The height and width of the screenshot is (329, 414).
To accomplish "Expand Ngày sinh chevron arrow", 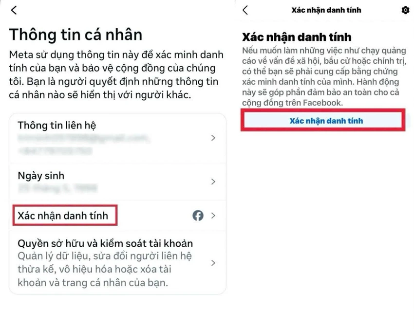I will (x=213, y=182).
